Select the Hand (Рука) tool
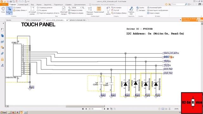 3,10
